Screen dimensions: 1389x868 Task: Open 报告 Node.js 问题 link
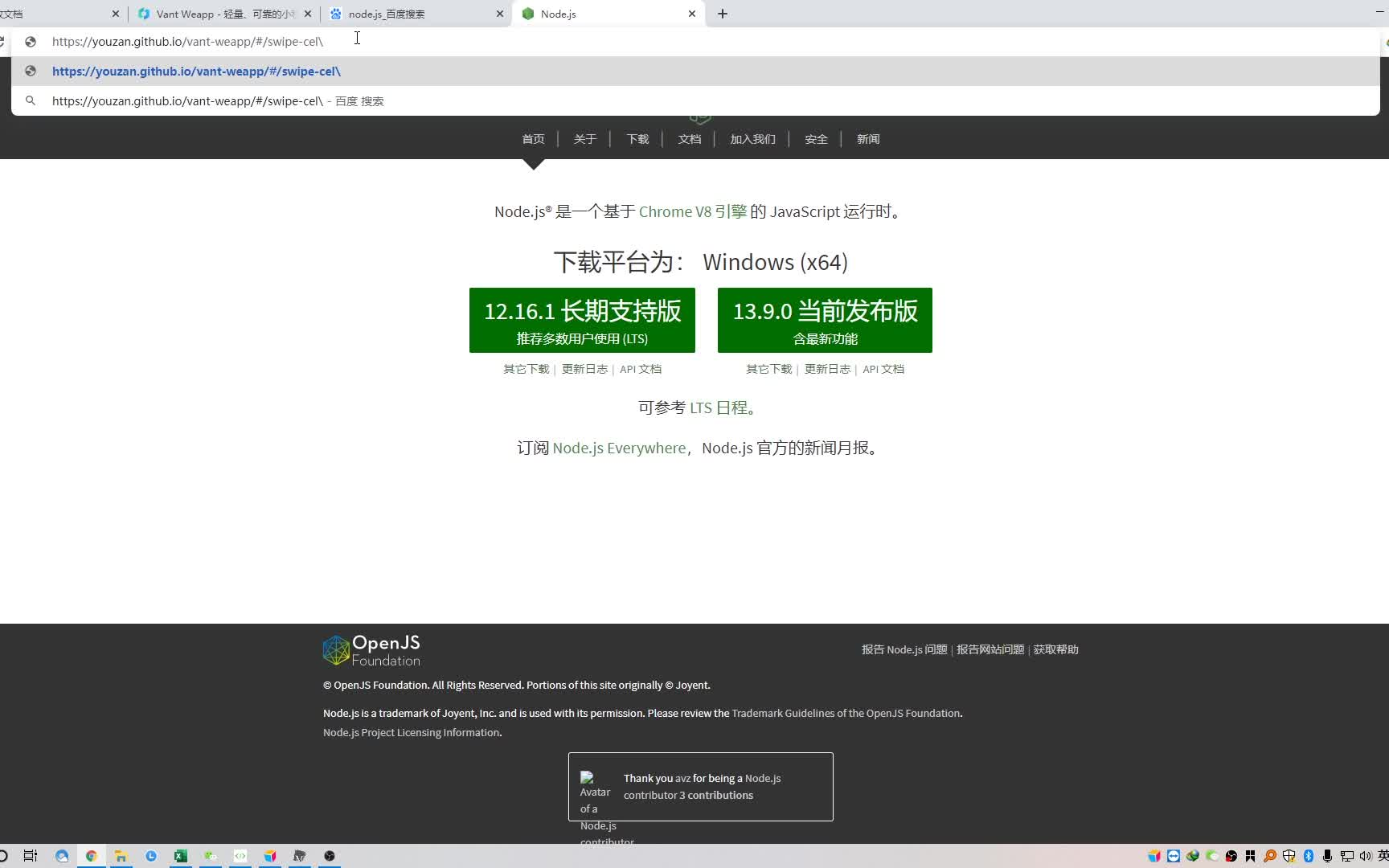coord(904,649)
